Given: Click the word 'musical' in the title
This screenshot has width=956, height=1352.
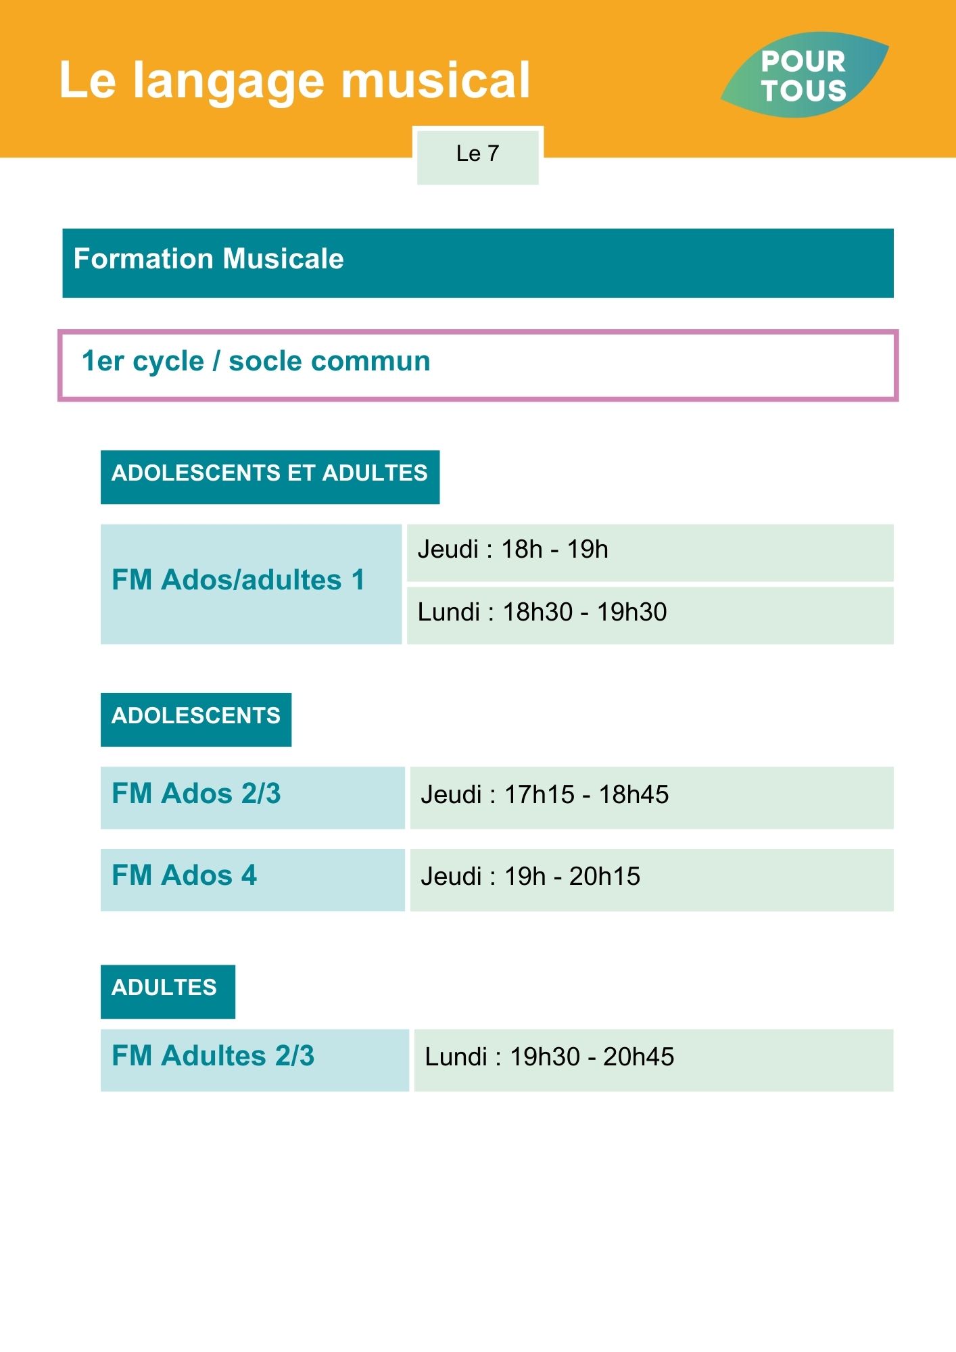Looking at the screenshot, I should (x=436, y=80).
